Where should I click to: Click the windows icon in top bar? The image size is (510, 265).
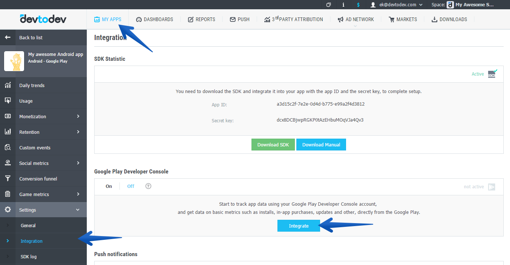pos(328,5)
